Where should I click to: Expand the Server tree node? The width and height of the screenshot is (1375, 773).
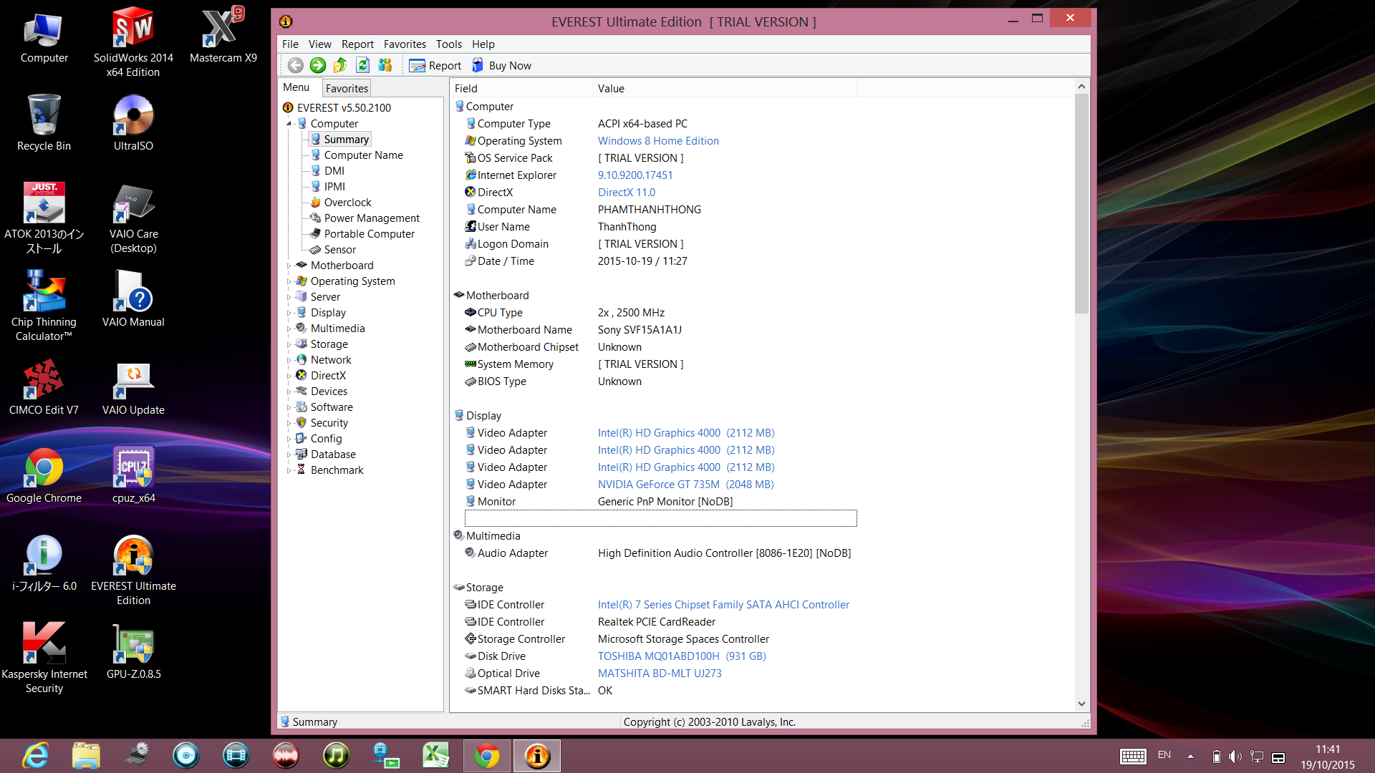point(289,297)
